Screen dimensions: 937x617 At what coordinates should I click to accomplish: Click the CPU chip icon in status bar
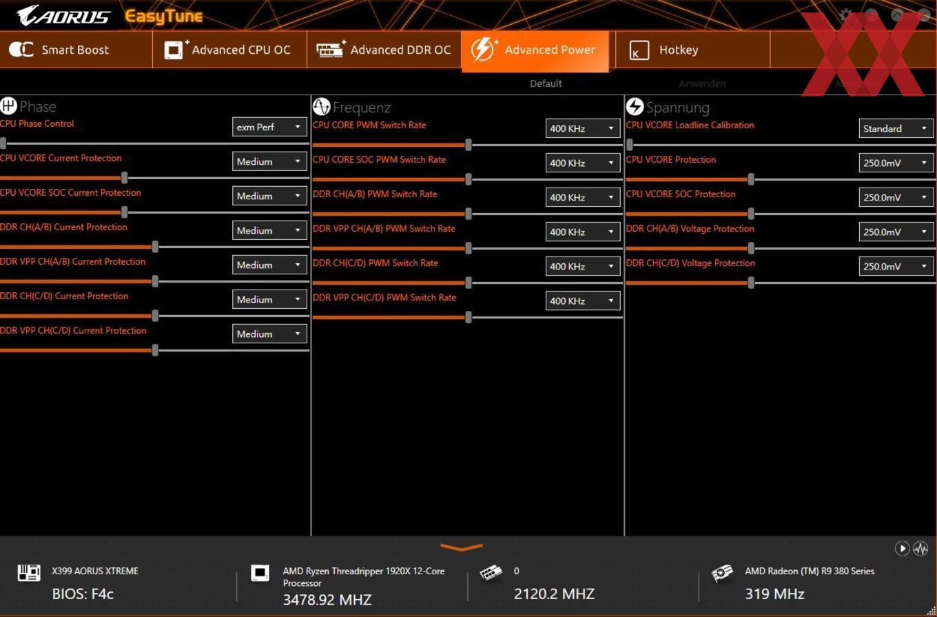(260, 573)
